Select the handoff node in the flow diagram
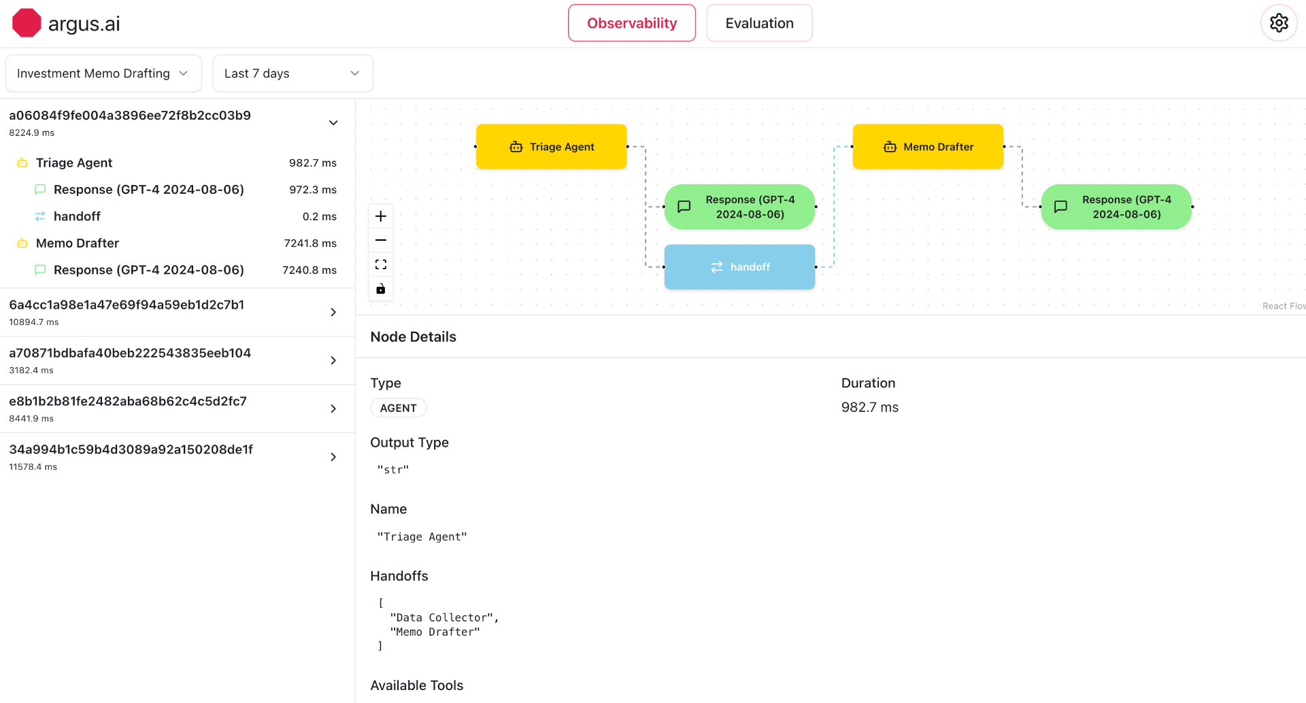Image resolution: width=1306 pixels, height=703 pixels. pyautogui.click(x=739, y=267)
